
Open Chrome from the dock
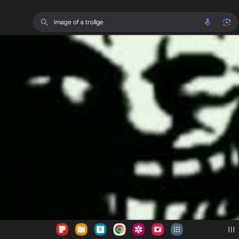[x=119, y=229]
